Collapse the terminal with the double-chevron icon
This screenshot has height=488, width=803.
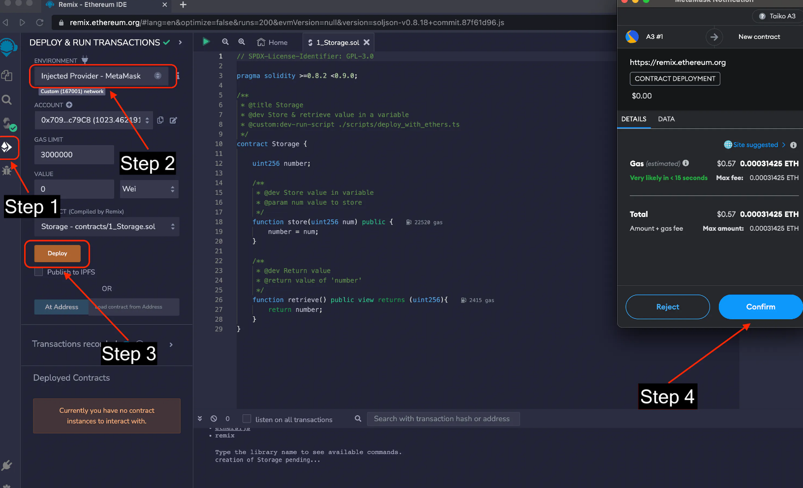200,419
